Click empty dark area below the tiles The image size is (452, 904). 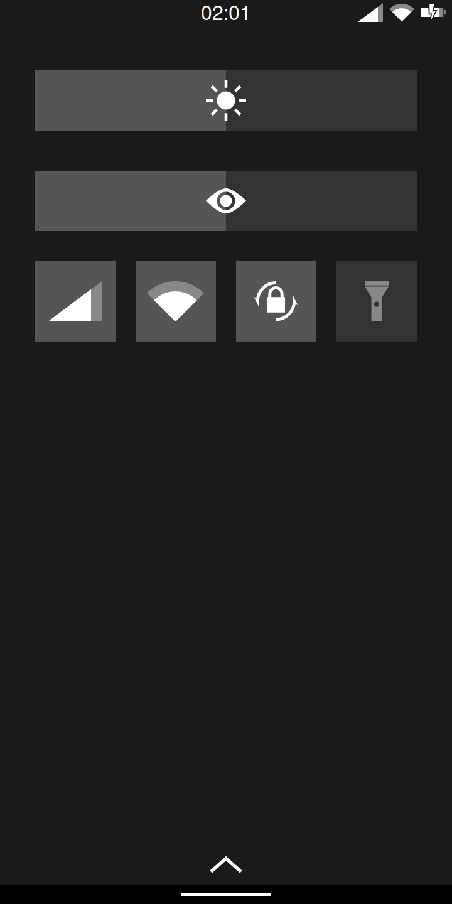[x=226, y=565]
